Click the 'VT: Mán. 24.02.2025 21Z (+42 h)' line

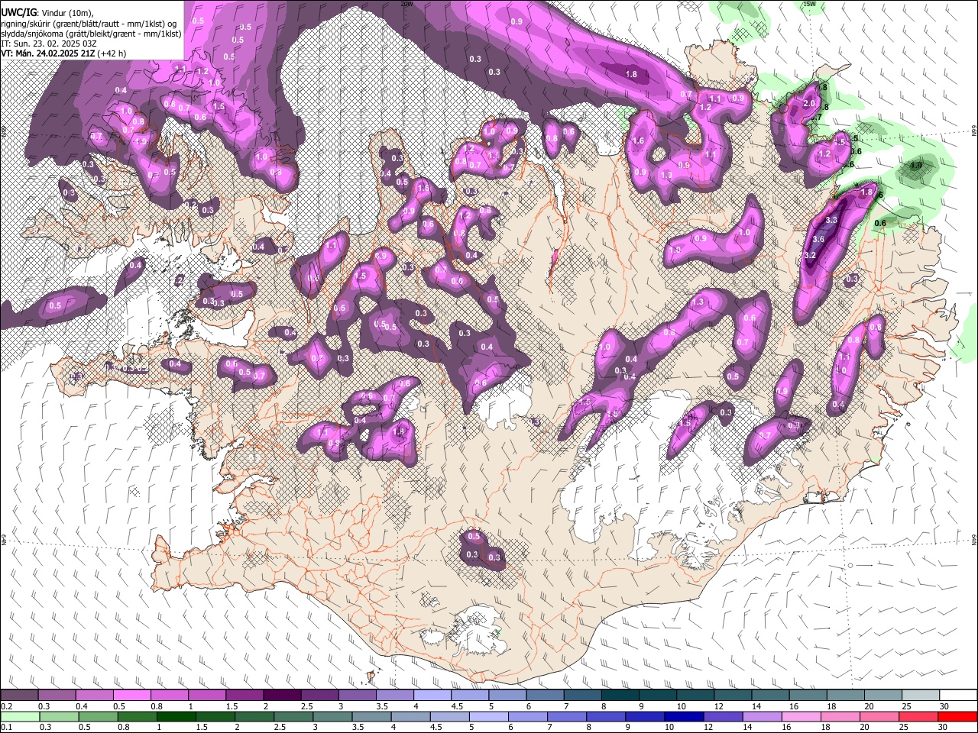[x=63, y=53]
